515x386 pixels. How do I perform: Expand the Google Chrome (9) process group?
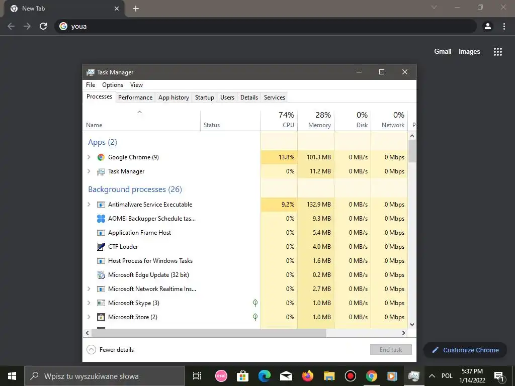(x=89, y=157)
